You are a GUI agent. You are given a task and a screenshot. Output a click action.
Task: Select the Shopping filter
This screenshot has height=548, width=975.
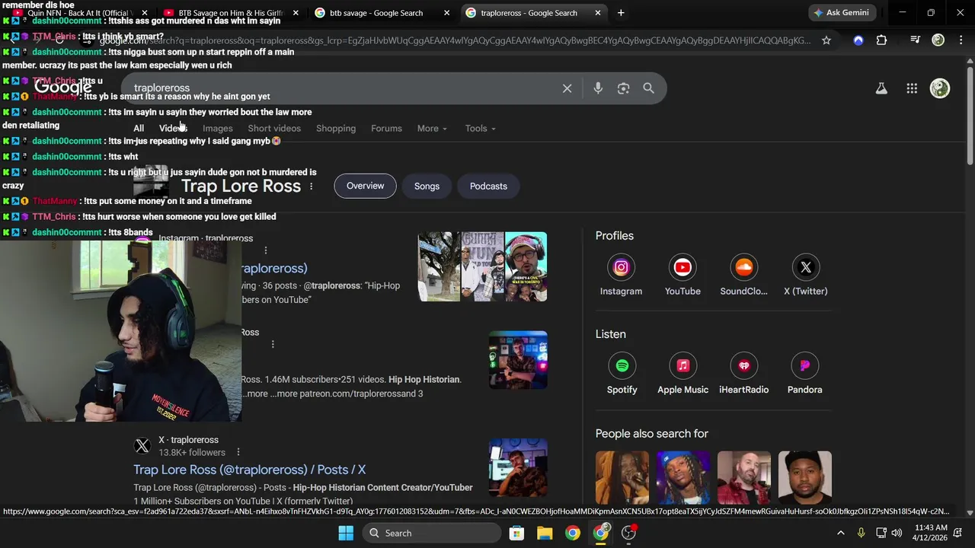336,129
